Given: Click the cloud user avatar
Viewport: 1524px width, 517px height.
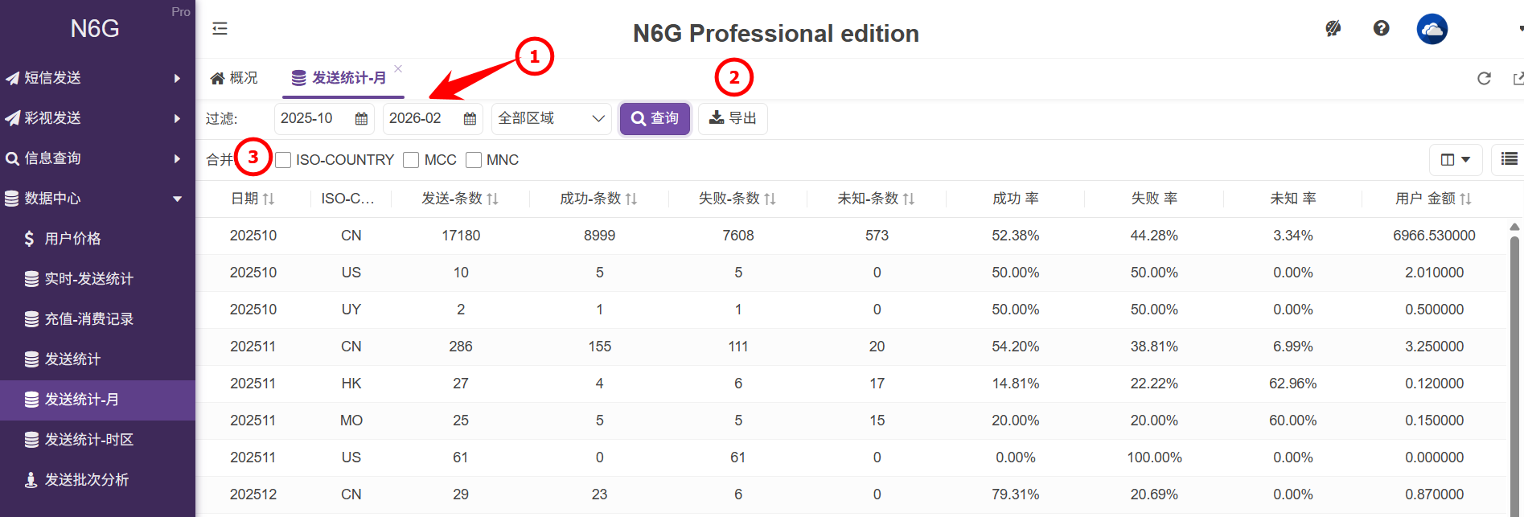Looking at the screenshot, I should [1432, 30].
